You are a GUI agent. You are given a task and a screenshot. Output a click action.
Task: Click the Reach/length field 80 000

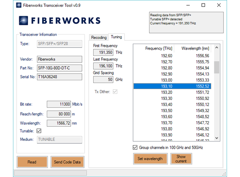(59, 114)
